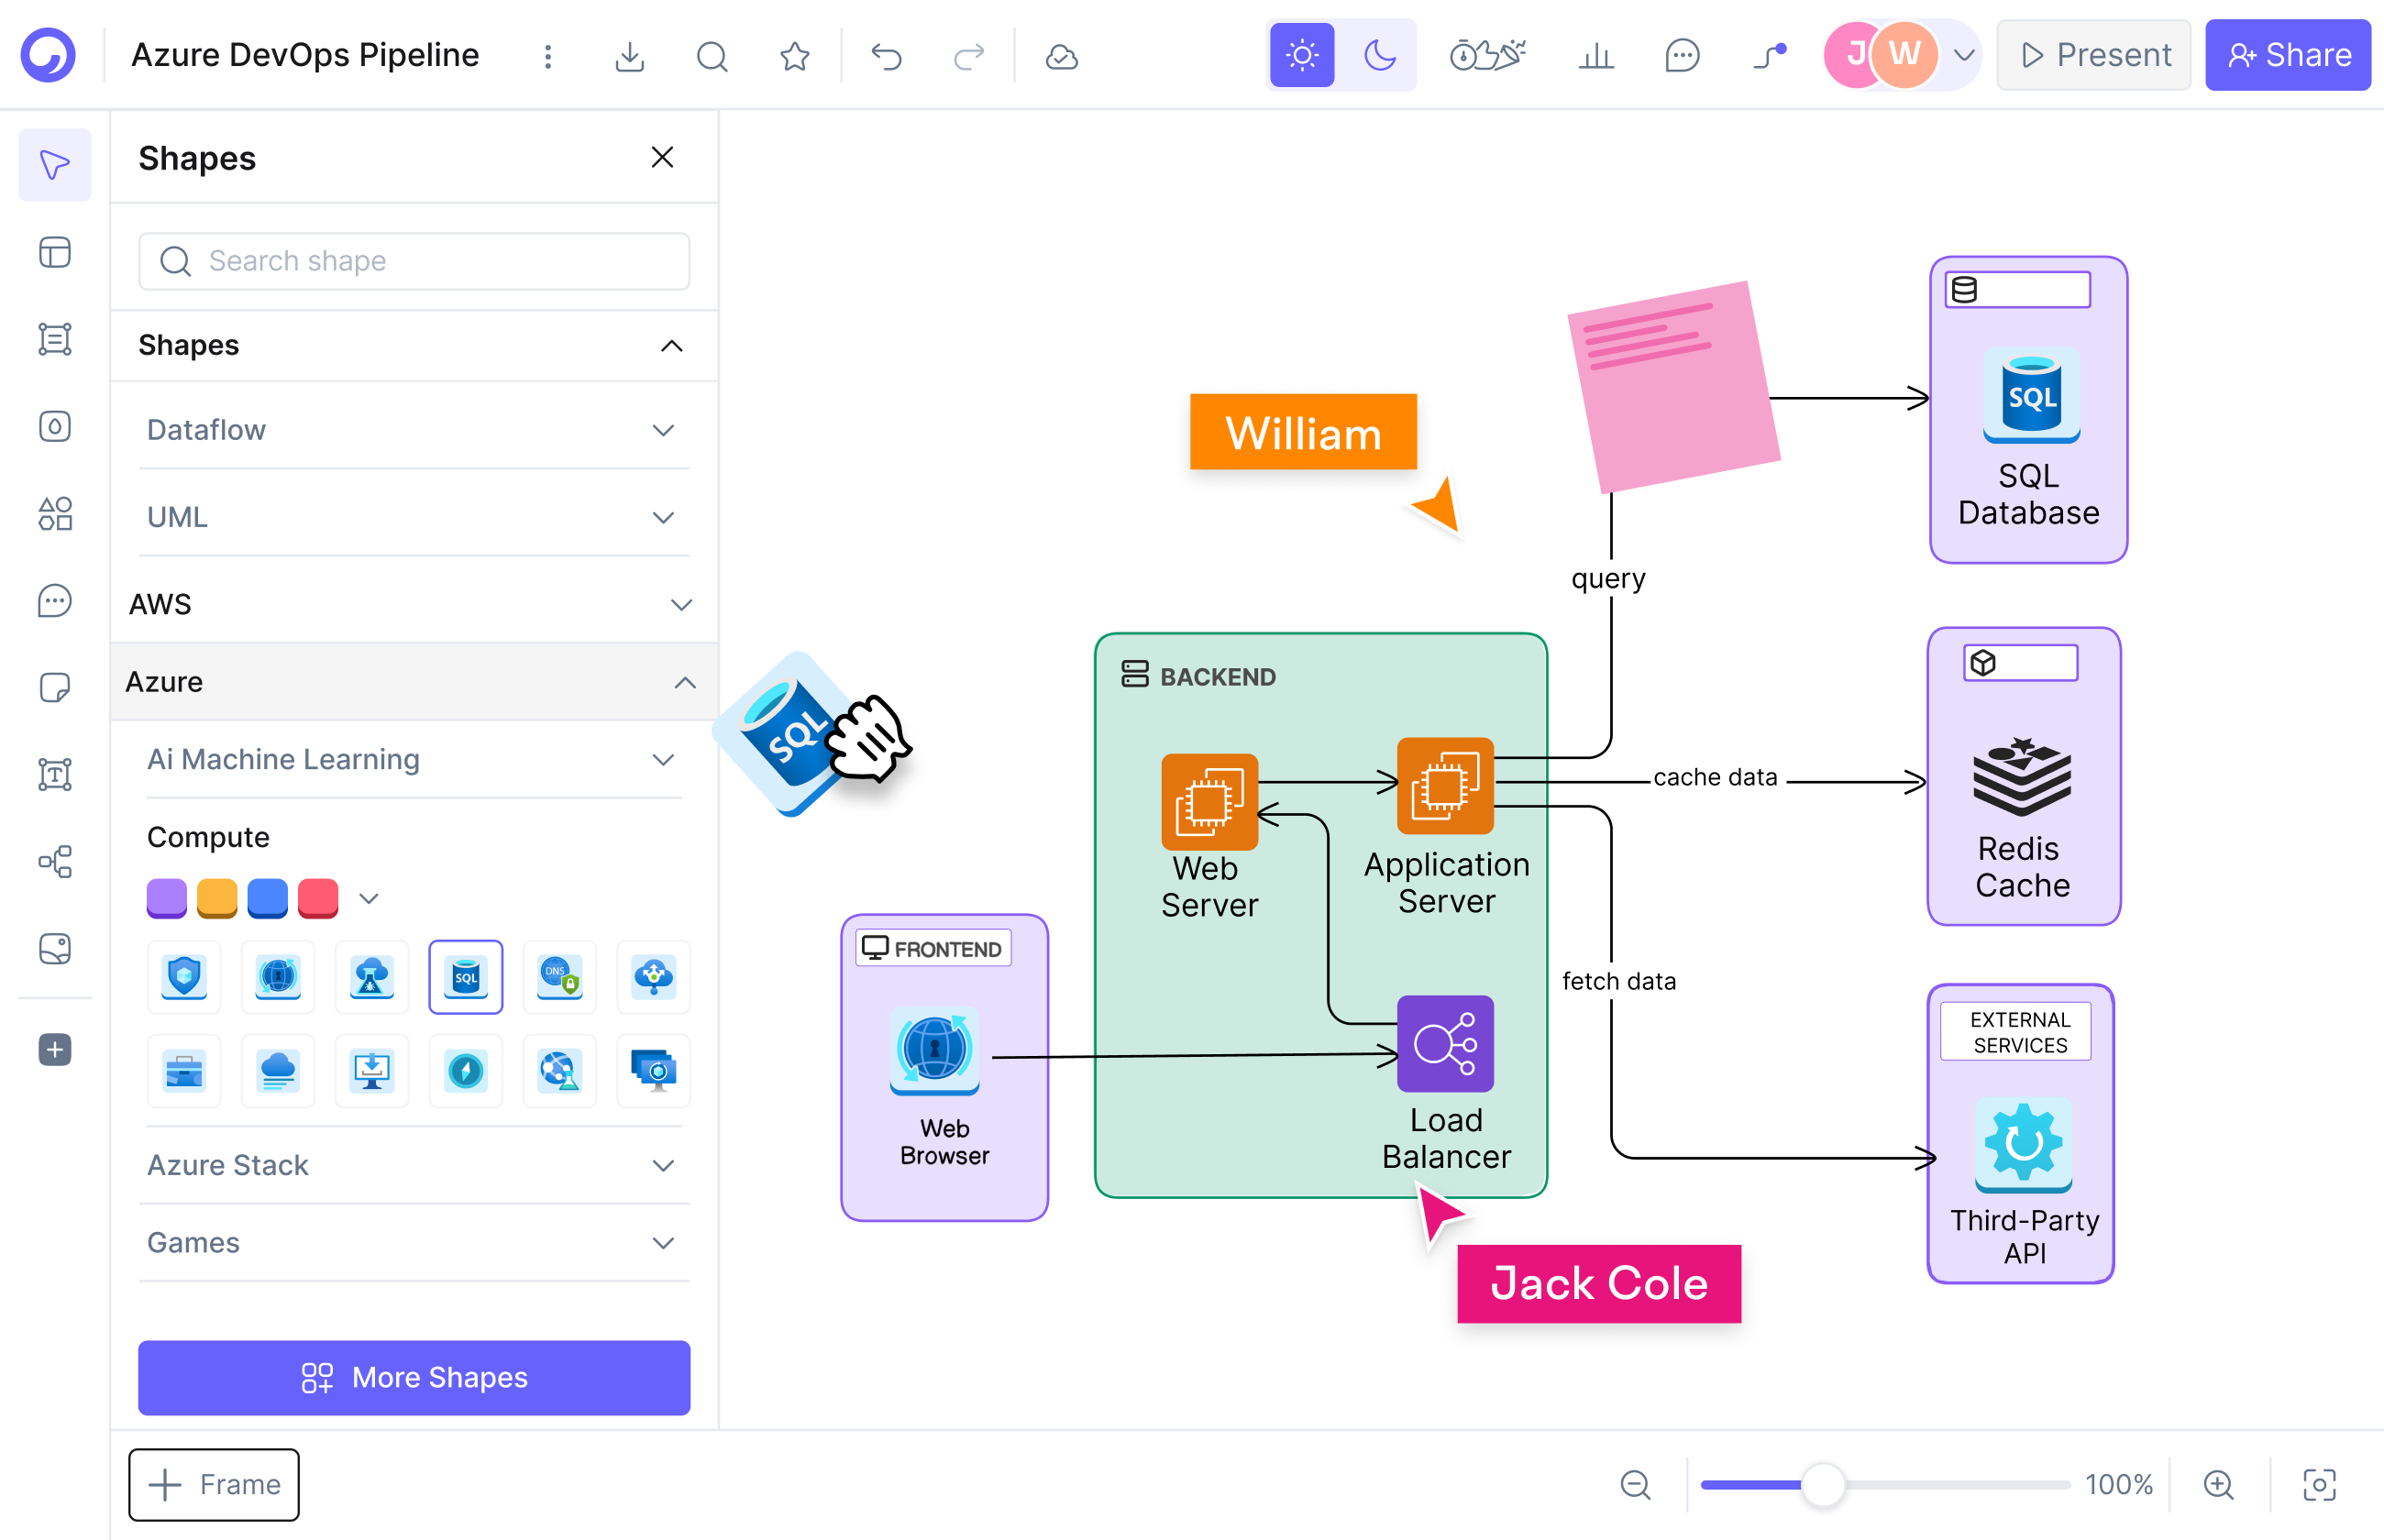The width and height of the screenshot is (2384, 1540).
Task: Expand Ai Machine Learning category
Action: (414, 759)
